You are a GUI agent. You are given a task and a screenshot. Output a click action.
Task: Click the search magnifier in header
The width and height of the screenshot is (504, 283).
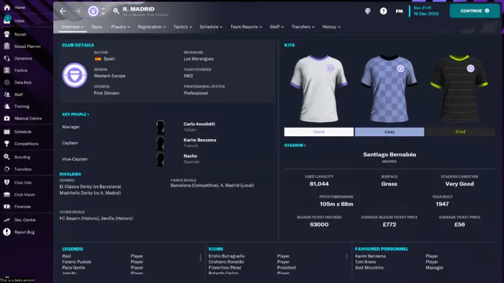pos(116,11)
